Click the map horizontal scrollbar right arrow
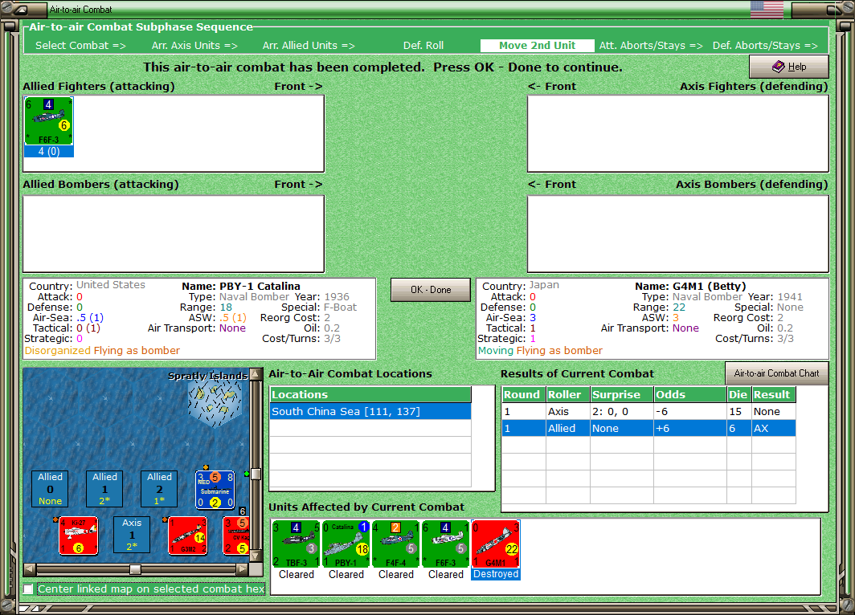 (x=243, y=569)
